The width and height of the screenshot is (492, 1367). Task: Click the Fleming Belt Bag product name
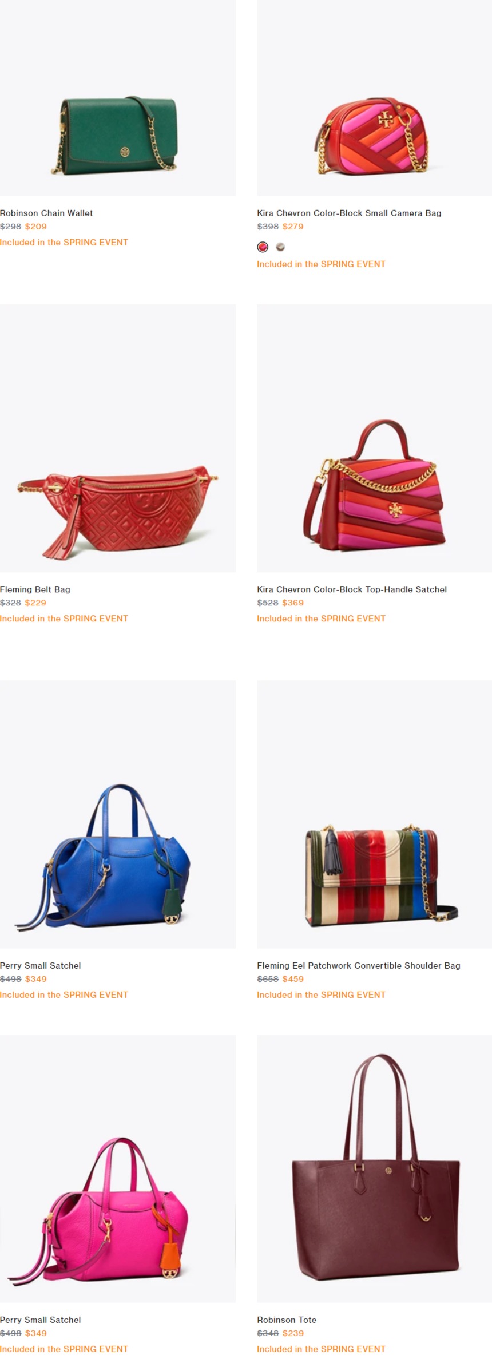click(x=35, y=589)
